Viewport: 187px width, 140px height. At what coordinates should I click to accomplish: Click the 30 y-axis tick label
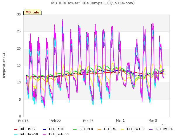coord(19,15)
